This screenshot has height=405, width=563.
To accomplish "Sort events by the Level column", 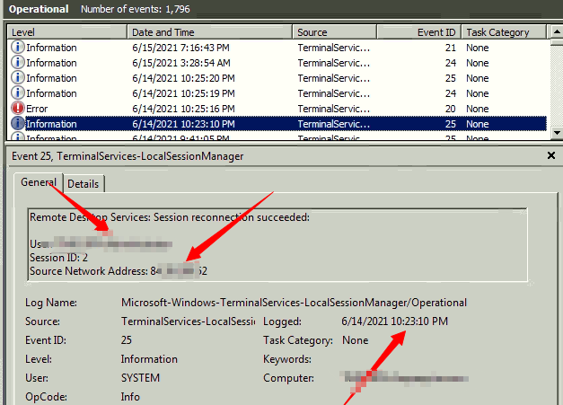I will point(67,32).
